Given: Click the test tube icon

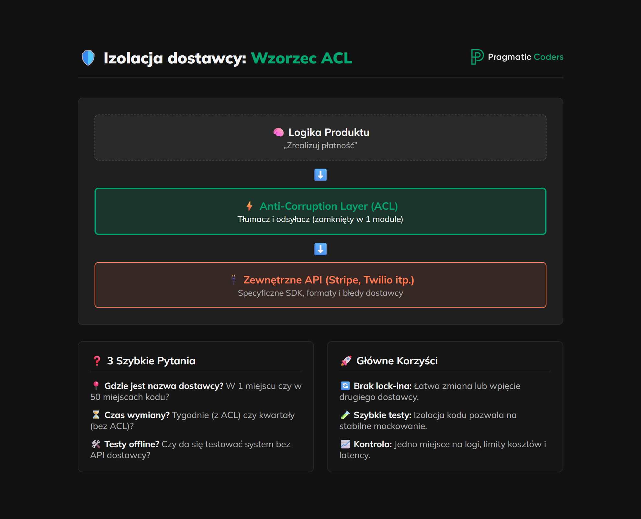Looking at the screenshot, I should [345, 415].
